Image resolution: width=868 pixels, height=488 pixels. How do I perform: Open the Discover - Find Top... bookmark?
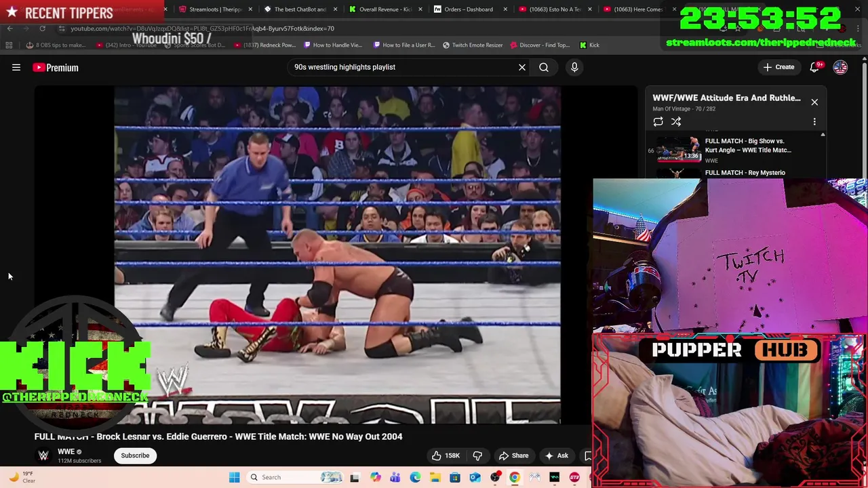click(x=540, y=45)
